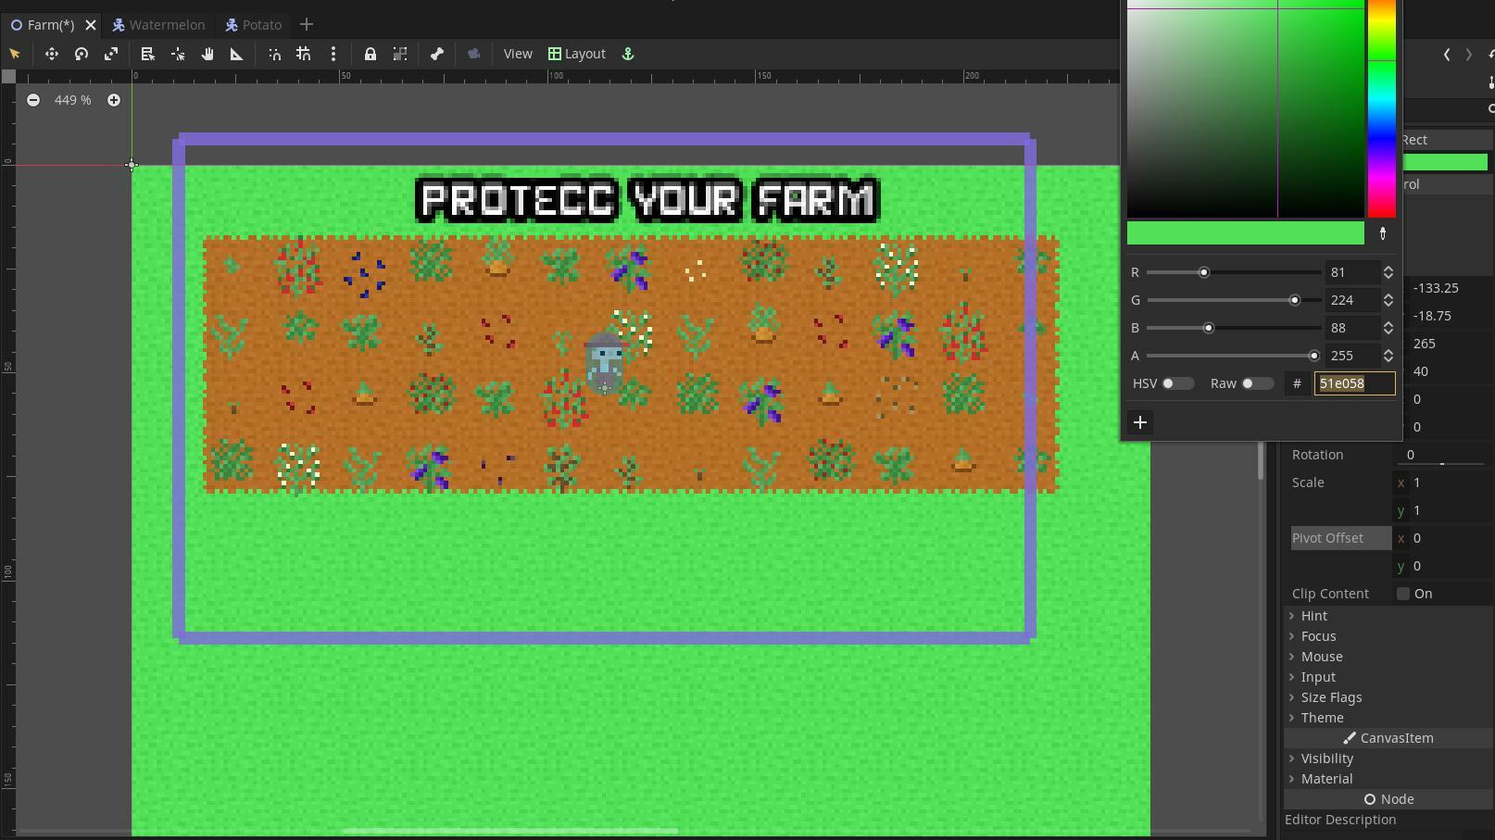Image resolution: width=1495 pixels, height=840 pixels.
Task: Open skeleton bone options in toolbar
Action: [x=437, y=54]
